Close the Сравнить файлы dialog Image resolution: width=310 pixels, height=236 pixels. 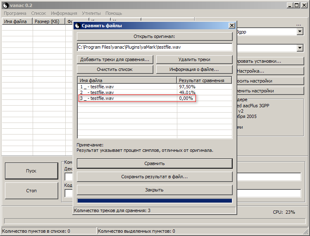pyautogui.click(x=232, y=26)
